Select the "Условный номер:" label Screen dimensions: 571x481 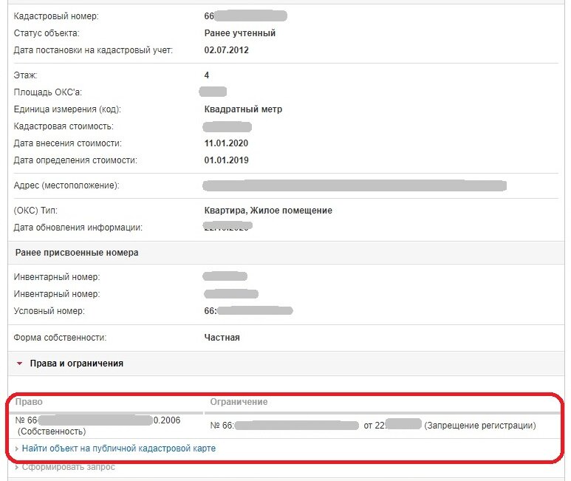(49, 311)
